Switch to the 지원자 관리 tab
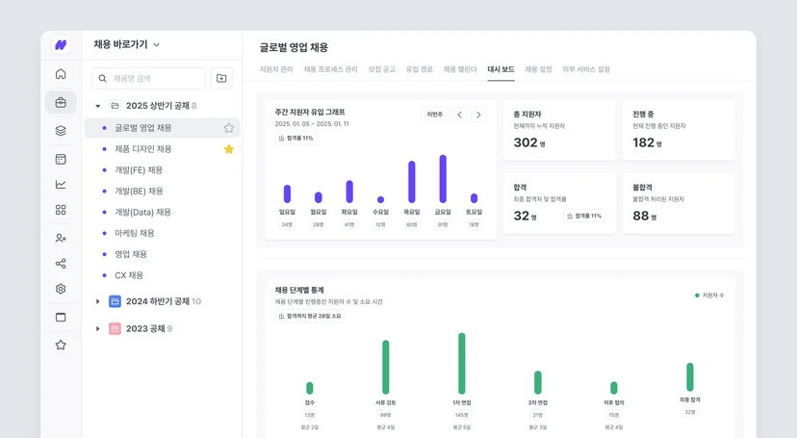Viewport: 797px width, 438px height. click(x=276, y=69)
